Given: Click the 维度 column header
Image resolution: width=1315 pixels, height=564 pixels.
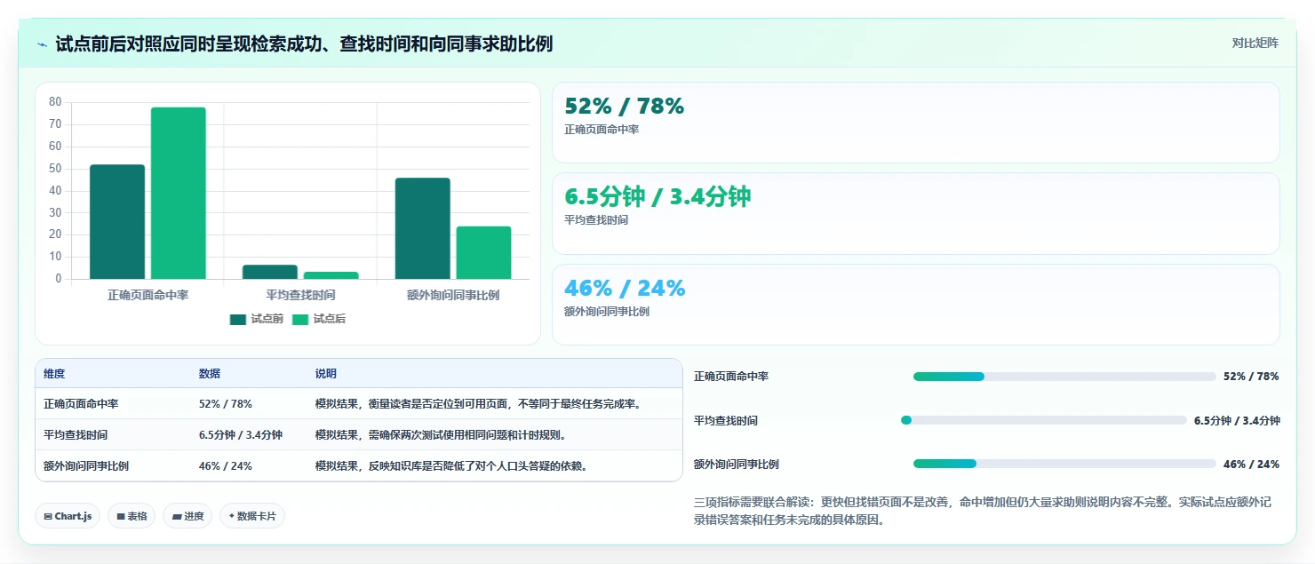Looking at the screenshot, I should [54, 374].
